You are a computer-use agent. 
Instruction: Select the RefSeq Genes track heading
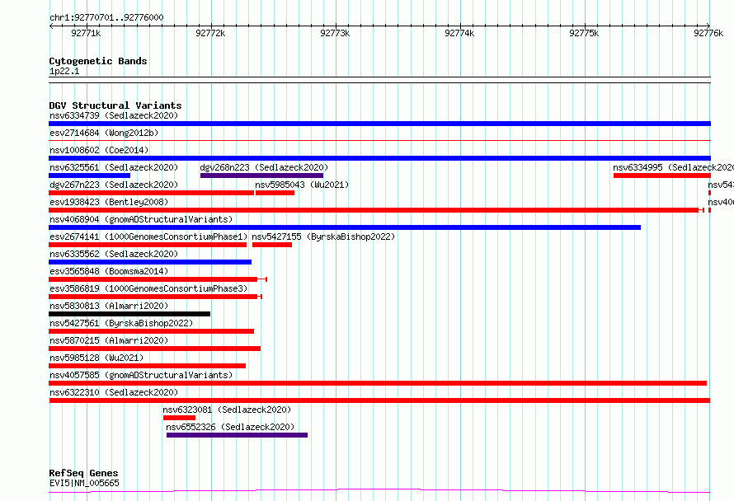[83, 473]
